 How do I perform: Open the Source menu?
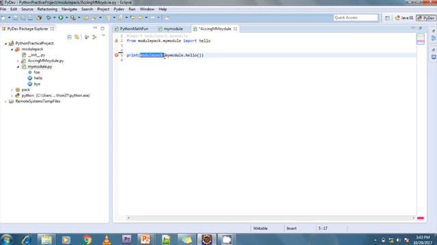[x=27, y=9]
